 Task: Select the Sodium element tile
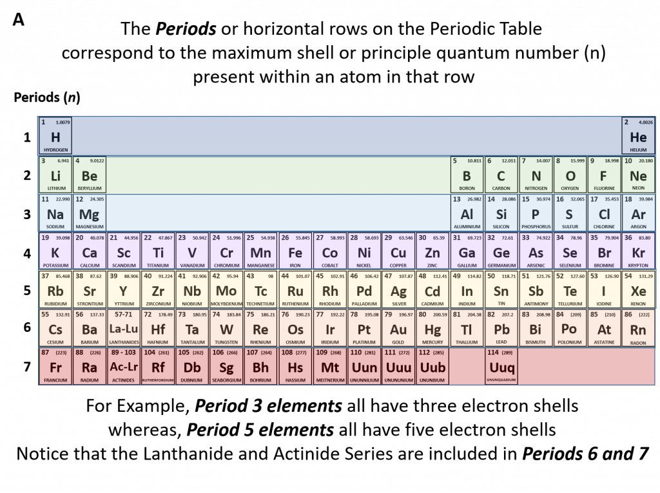(55, 213)
